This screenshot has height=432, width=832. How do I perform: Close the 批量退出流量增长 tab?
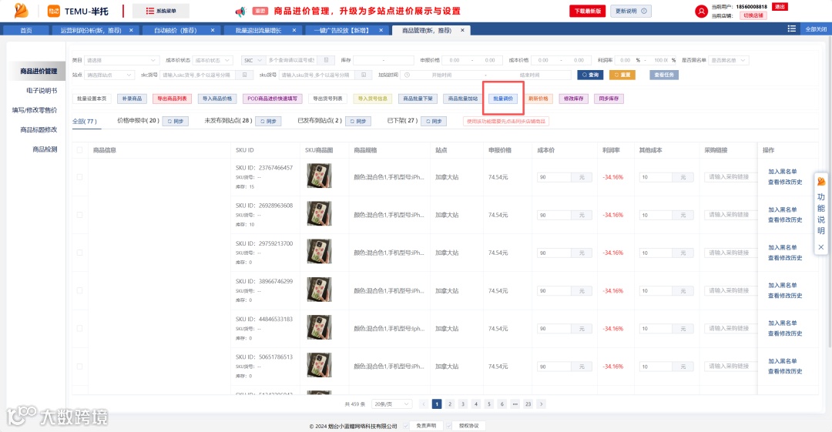pos(294,30)
